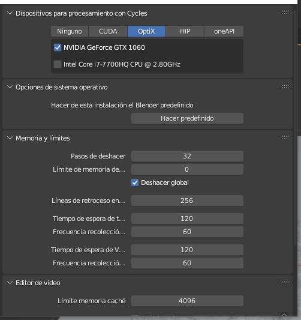
Task: Toggle the Deshacer global checkbox
Action: (x=135, y=183)
